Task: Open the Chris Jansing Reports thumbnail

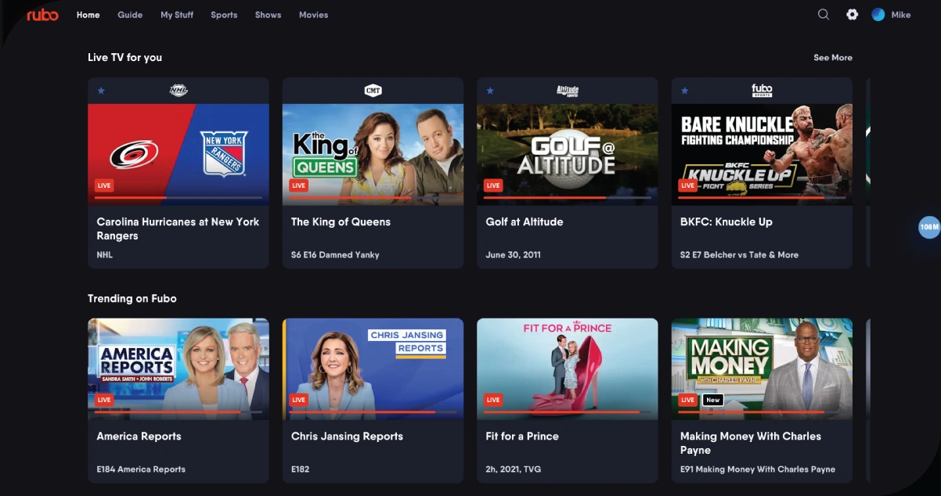Action: click(x=373, y=368)
